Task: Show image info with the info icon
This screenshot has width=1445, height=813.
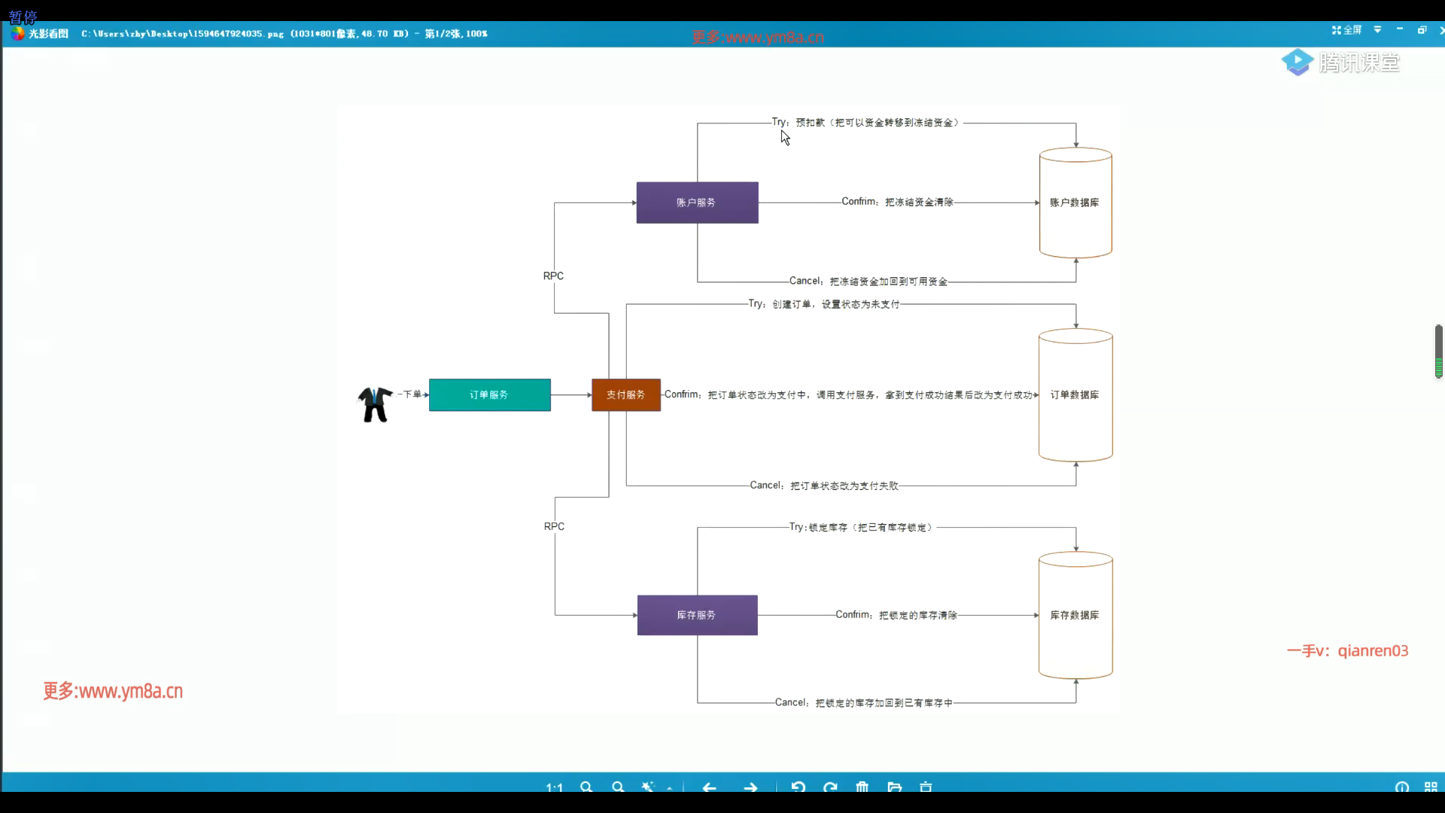Action: click(x=1401, y=787)
